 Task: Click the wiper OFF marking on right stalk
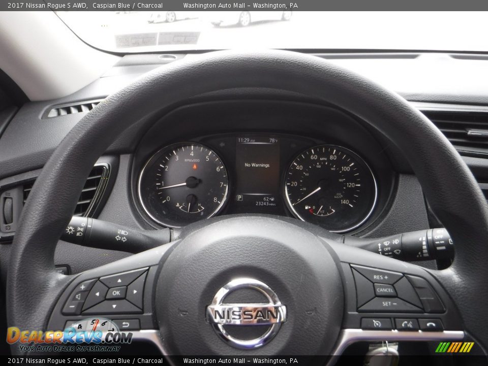387,249
